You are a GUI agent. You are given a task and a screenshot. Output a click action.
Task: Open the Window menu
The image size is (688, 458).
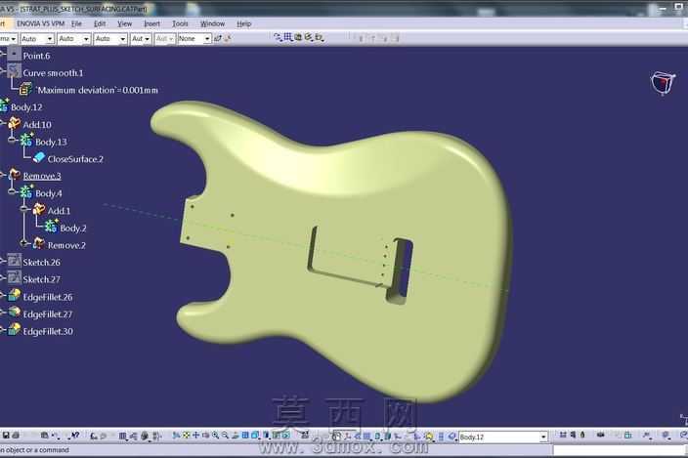coord(212,23)
